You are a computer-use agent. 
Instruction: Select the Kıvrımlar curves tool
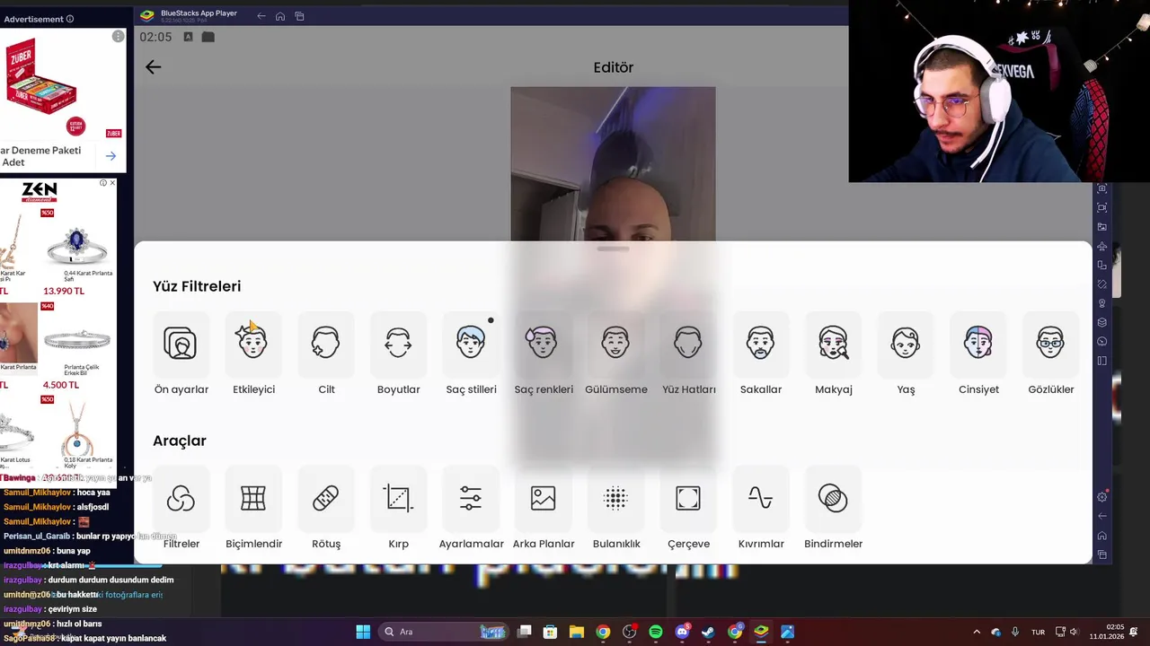tap(761, 509)
